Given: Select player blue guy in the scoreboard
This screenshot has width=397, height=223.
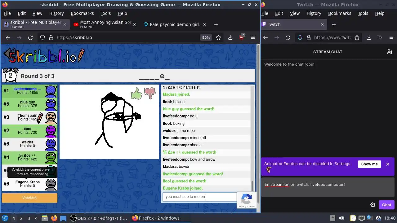Looking at the screenshot, I should (29, 104).
